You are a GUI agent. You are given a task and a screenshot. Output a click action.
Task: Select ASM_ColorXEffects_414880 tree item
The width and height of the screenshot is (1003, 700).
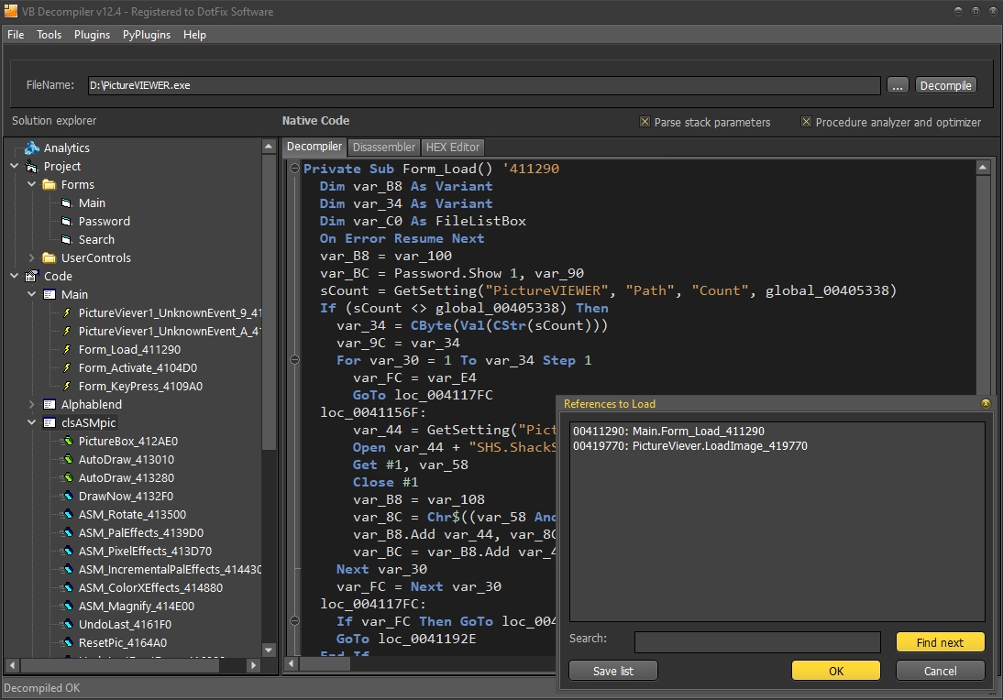pos(150,588)
